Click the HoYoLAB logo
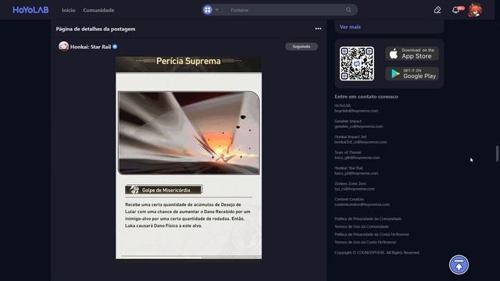Viewport: 500px width, 281px height. tap(30, 10)
